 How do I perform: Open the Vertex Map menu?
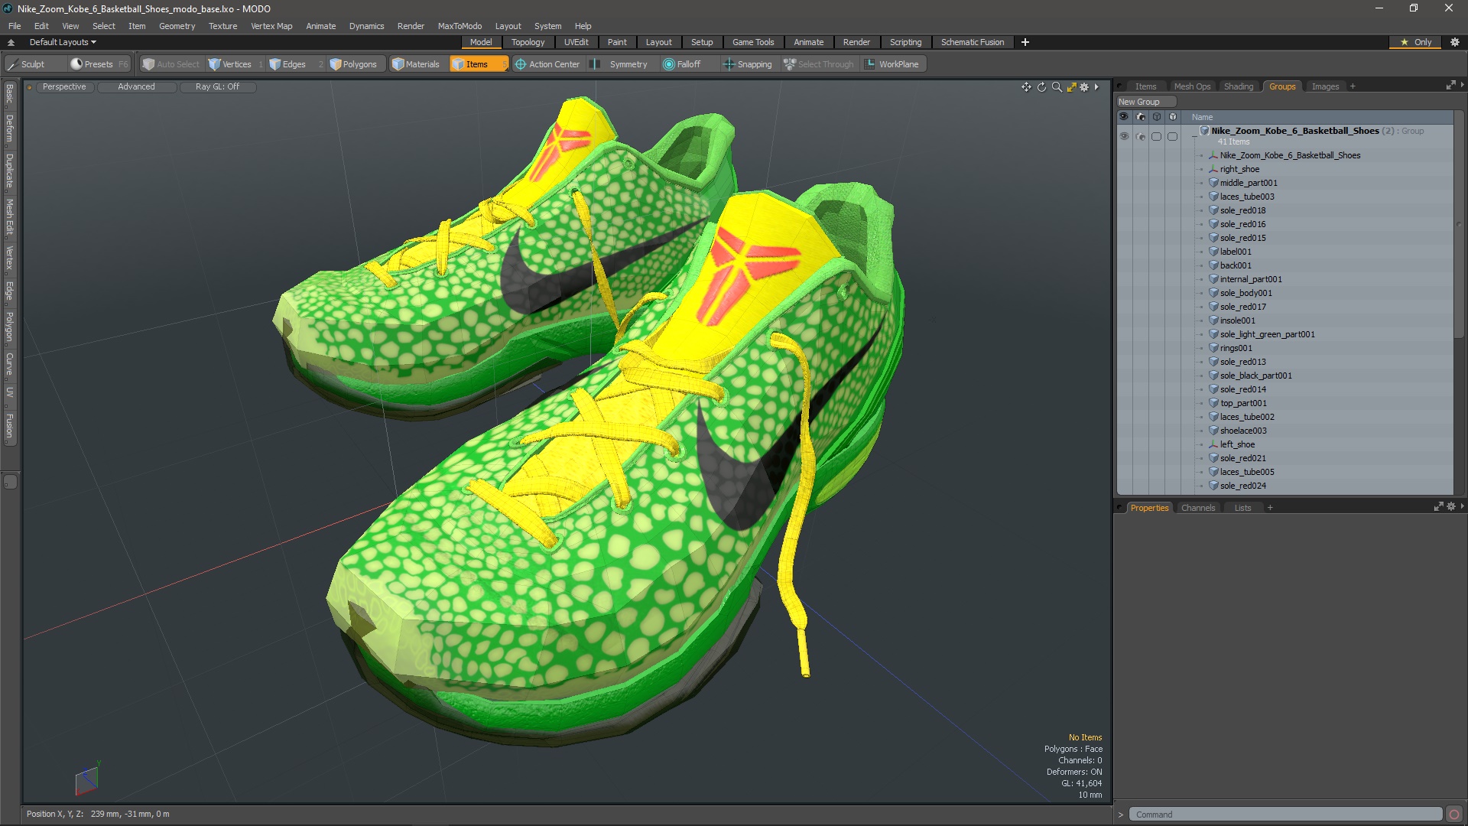pyautogui.click(x=271, y=26)
